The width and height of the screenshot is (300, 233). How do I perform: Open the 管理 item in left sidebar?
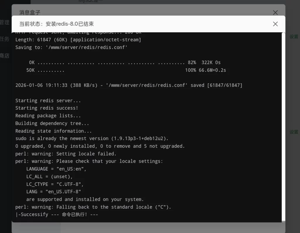pos(5,22)
